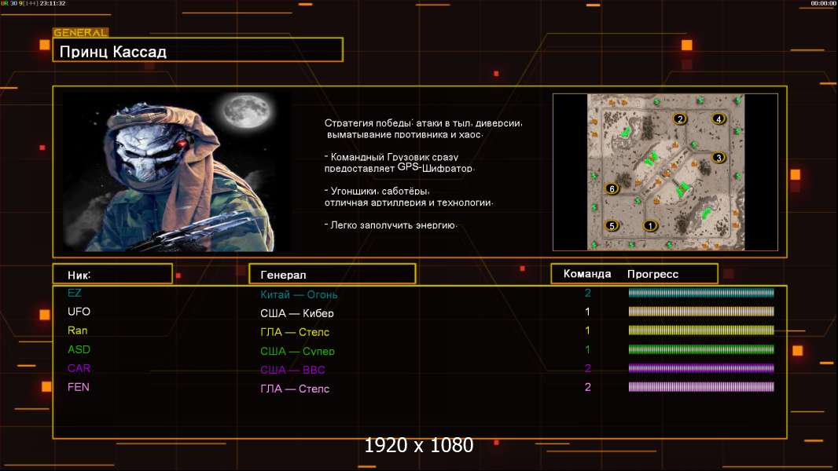Screen dimensions: 838x471
Task: Choose start position 4 on the minimap
Action: click(718, 119)
